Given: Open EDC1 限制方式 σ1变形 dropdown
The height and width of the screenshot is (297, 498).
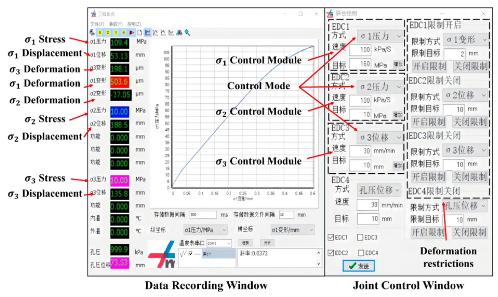Looking at the screenshot, I should [465, 40].
